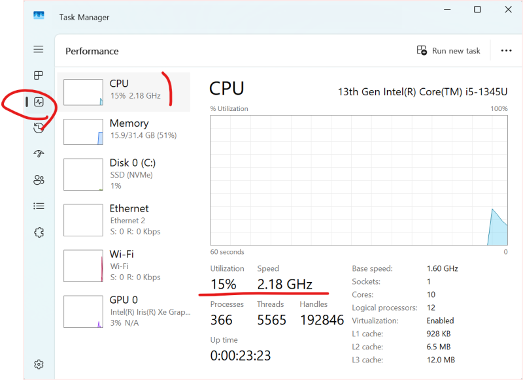The height and width of the screenshot is (380, 523).
Task: Click the CPU mini graph thumbnail
Action: click(x=83, y=92)
